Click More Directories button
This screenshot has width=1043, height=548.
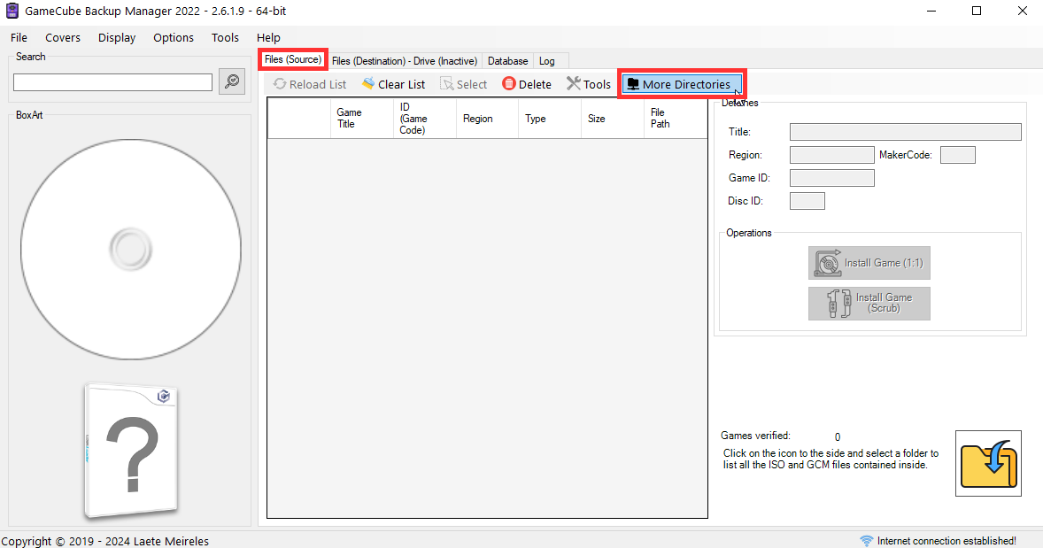click(x=680, y=84)
